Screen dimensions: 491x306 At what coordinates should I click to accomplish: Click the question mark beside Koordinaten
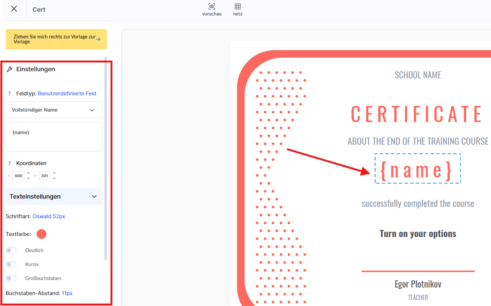click(9, 163)
